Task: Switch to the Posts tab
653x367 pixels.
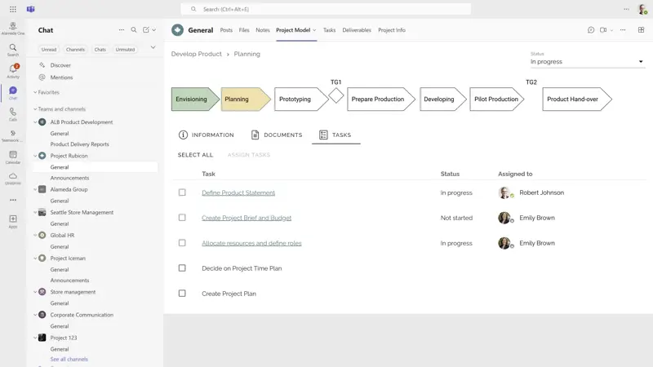Action: pyautogui.click(x=226, y=30)
